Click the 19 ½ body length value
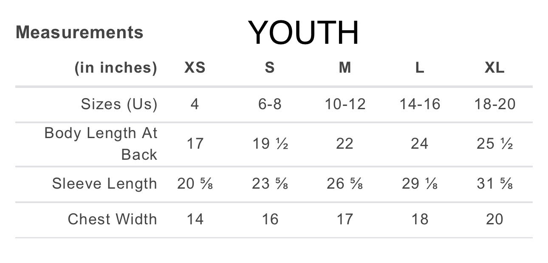 click(x=270, y=144)
